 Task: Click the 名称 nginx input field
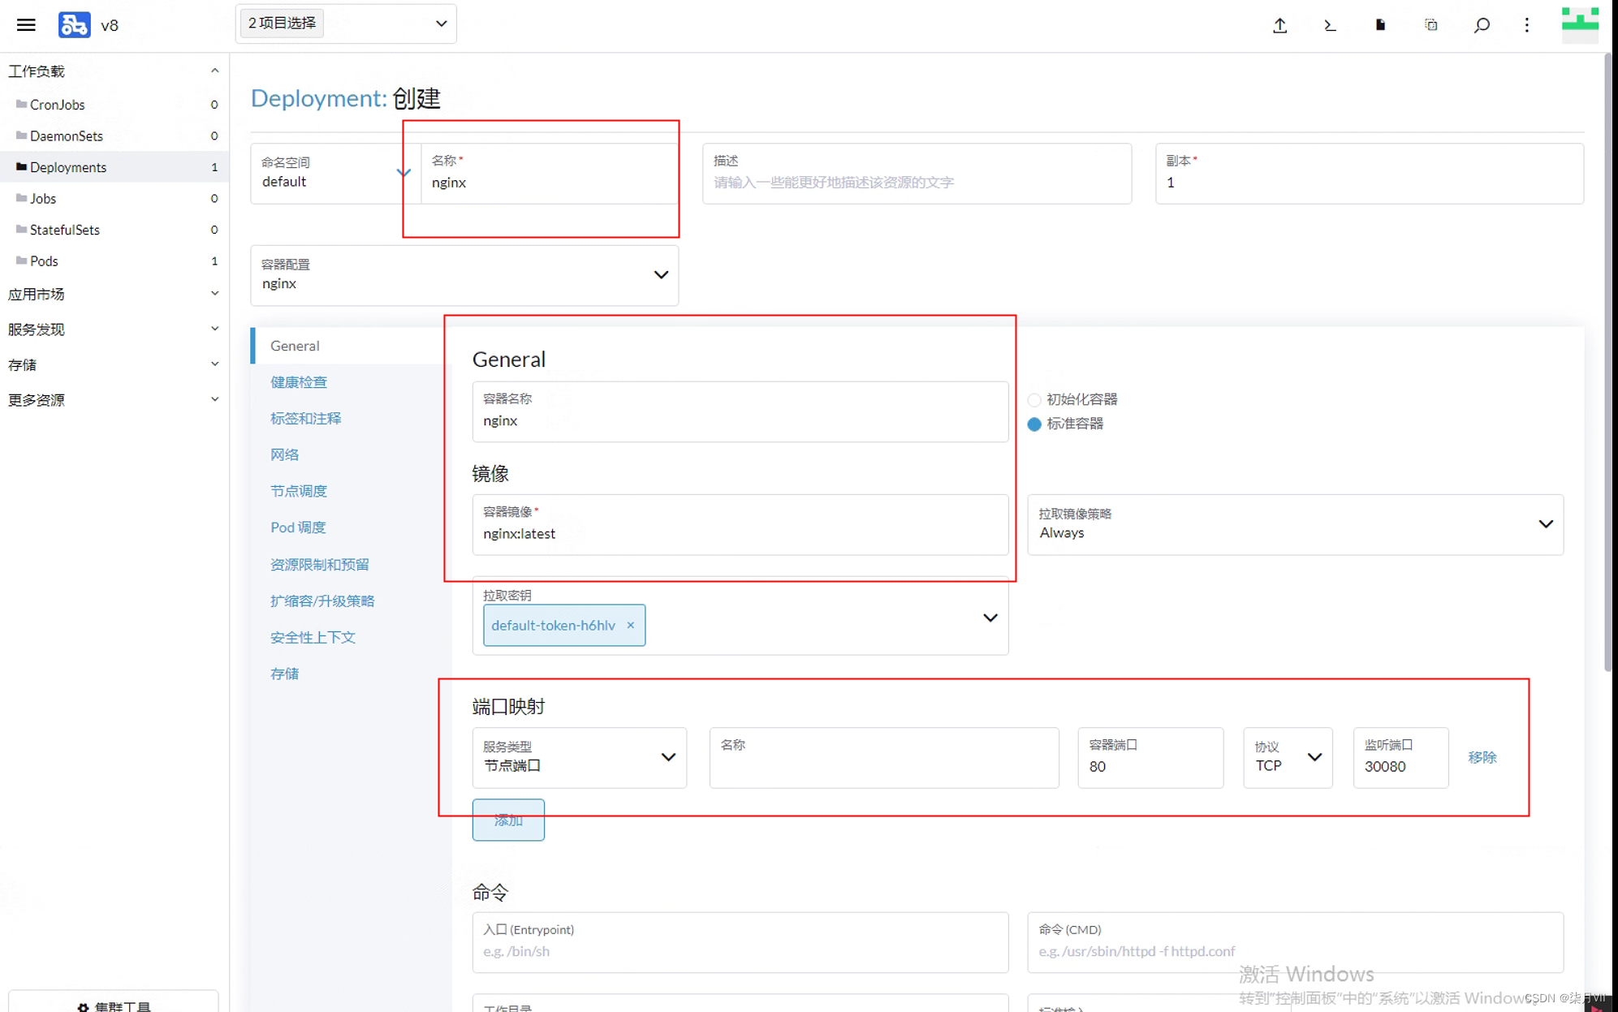point(550,173)
